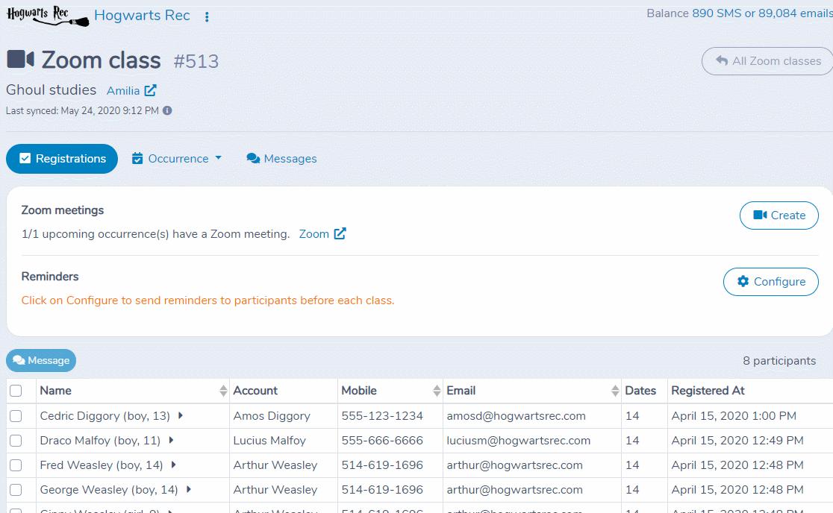Click the arthur@hogwartsrec.com email in Fred Weasley's row
The height and width of the screenshot is (513, 833).
(x=515, y=465)
